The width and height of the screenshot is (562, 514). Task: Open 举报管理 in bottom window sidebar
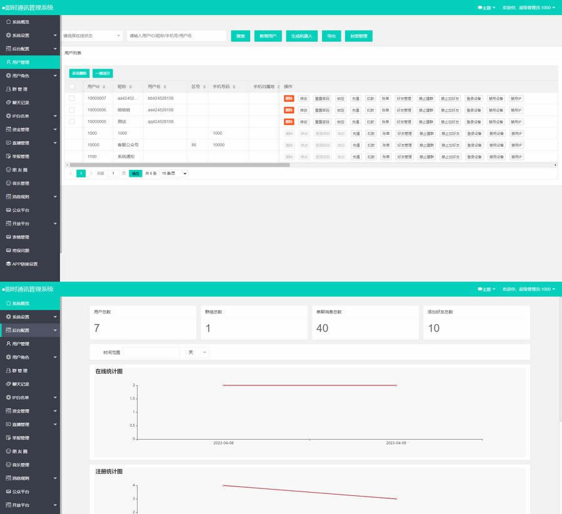[30, 438]
